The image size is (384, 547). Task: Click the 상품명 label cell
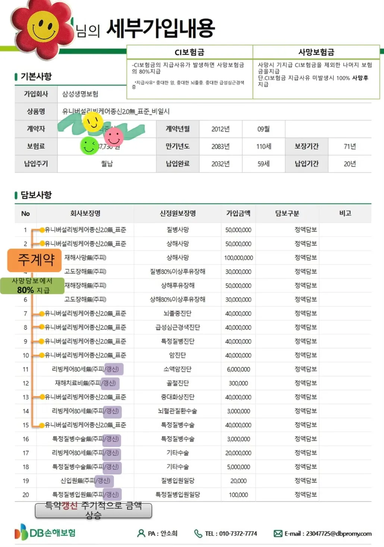coord(36,111)
